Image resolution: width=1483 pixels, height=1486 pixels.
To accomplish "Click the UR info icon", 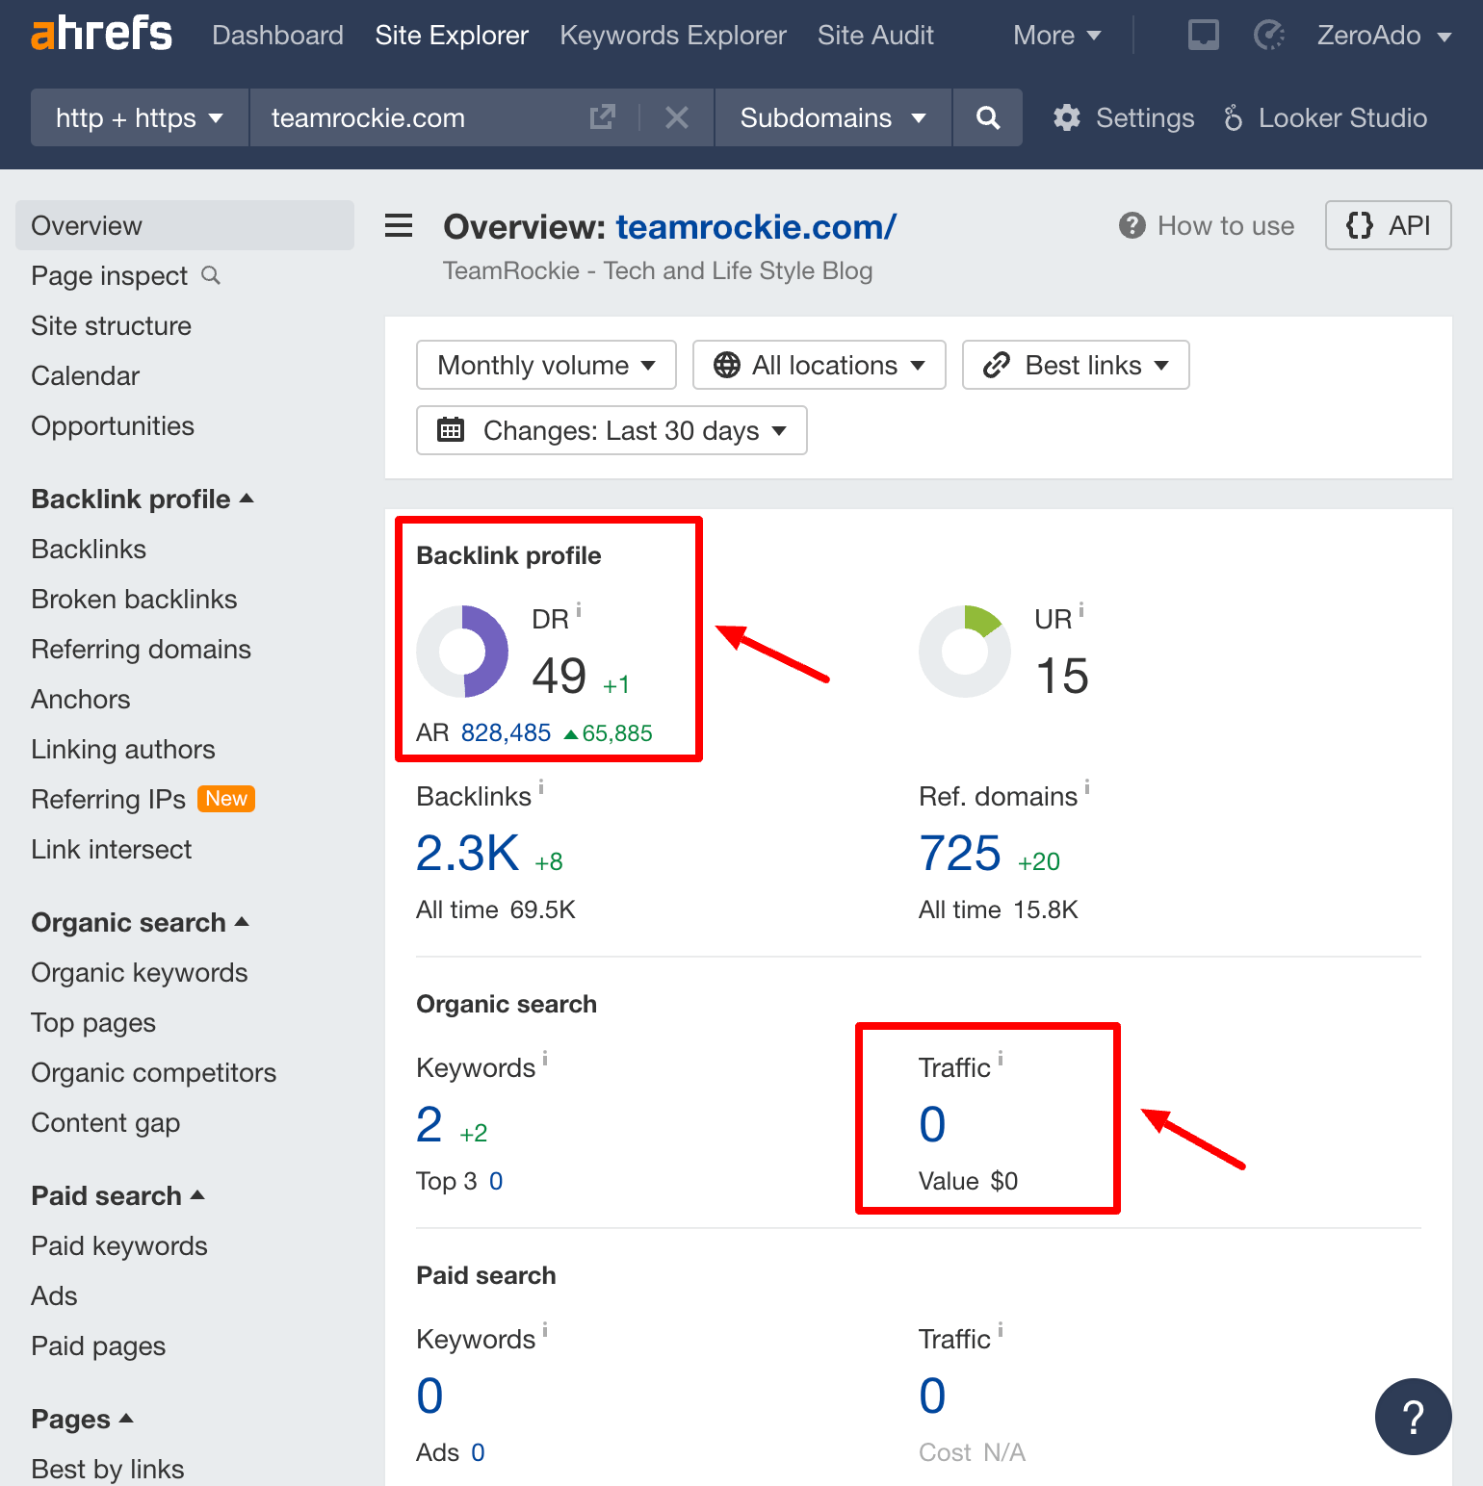I will tap(1081, 609).
